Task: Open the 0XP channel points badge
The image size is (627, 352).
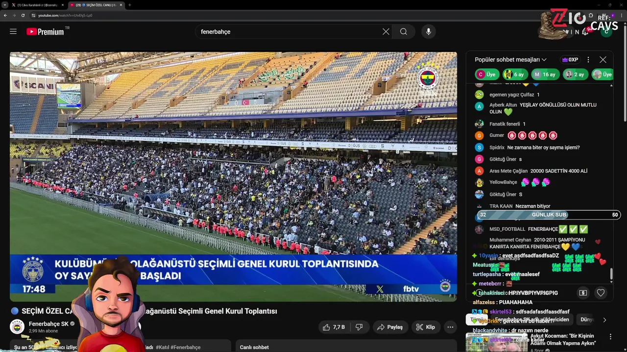Action: 570,60
